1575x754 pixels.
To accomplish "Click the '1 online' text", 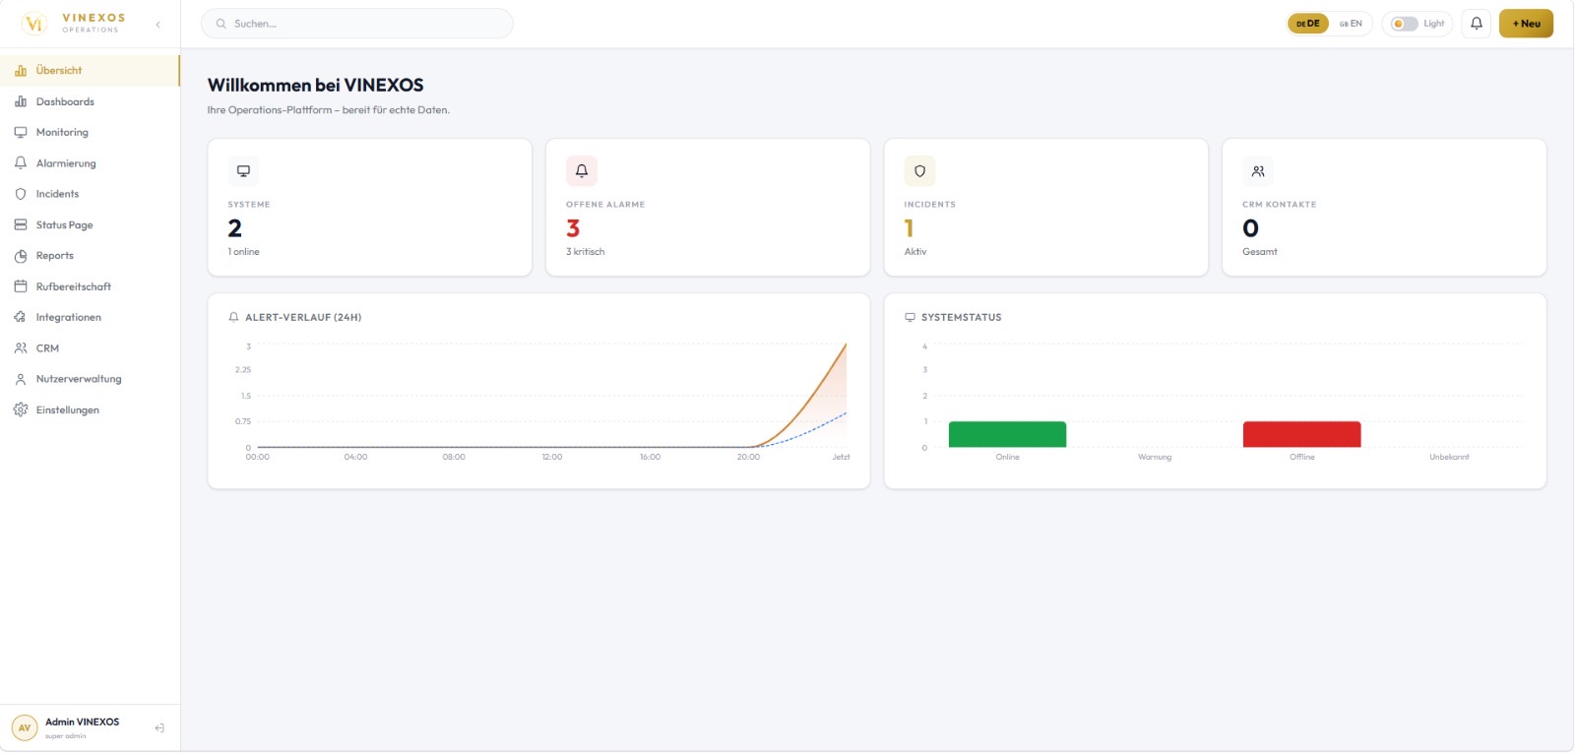I will (x=244, y=252).
